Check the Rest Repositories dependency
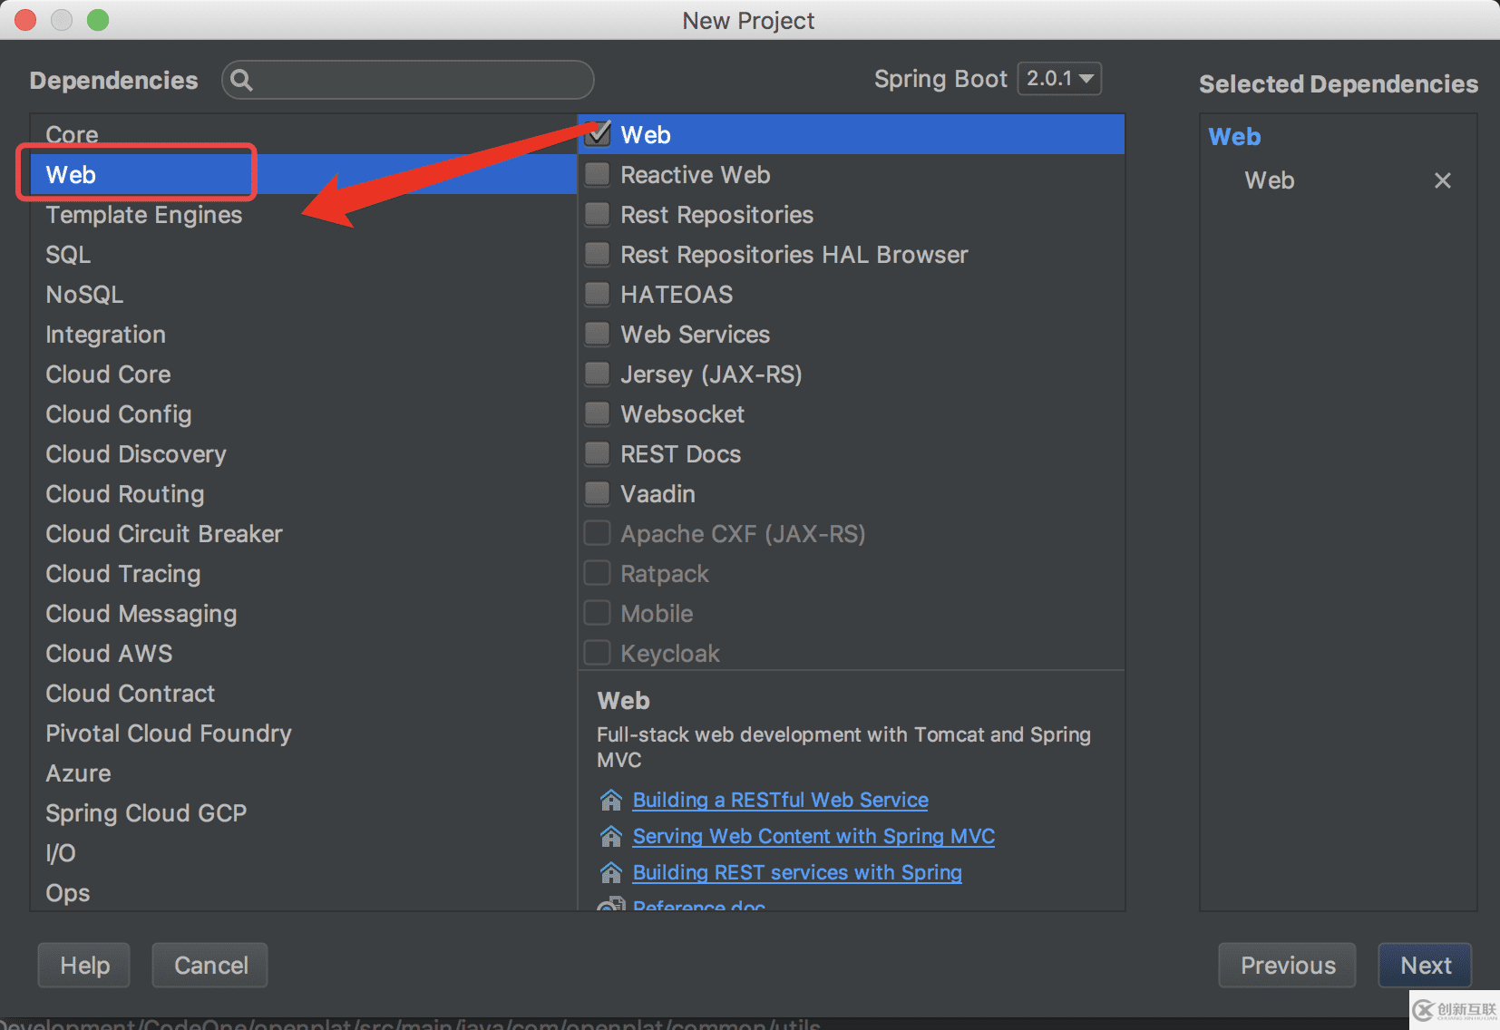The image size is (1500, 1030). pos(598,214)
